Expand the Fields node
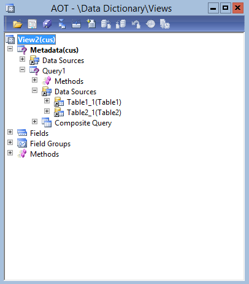 tap(10, 132)
